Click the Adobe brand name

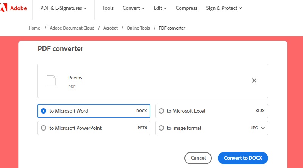pos(19,8)
